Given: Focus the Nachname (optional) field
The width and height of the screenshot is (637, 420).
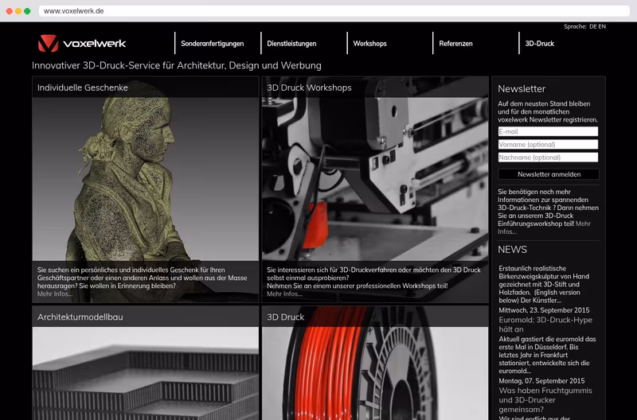Looking at the screenshot, I should click(x=548, y=157).
